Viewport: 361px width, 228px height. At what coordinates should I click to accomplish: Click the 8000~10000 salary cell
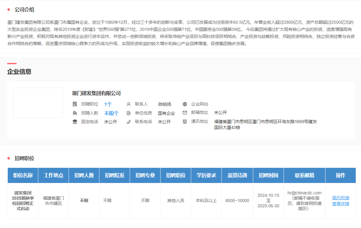pyautogui.click(x=237, y=201)
